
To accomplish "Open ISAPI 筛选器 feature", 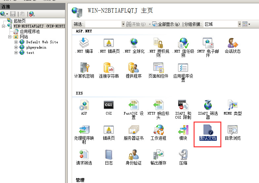I will [208, 109].
